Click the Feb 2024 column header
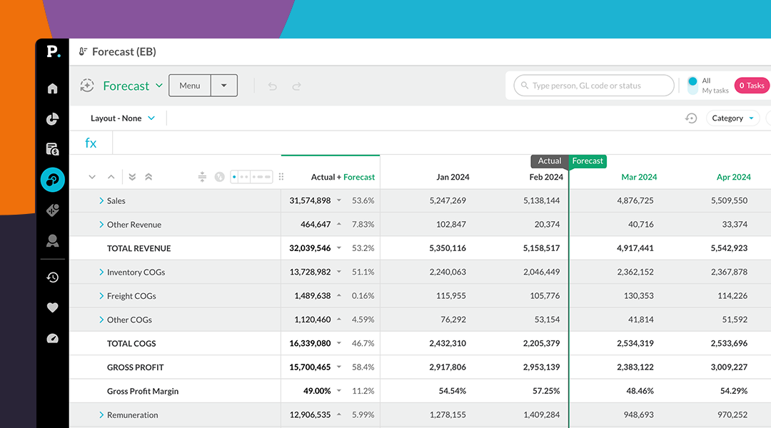The image size is (771, 428). click(x=546, y=177)
